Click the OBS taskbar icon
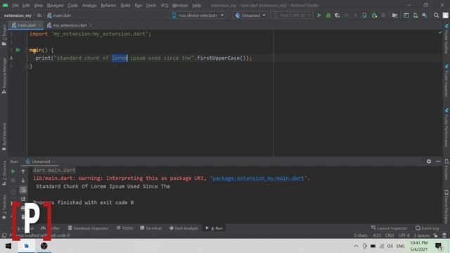Screen dimensions: 450x253 44,246
